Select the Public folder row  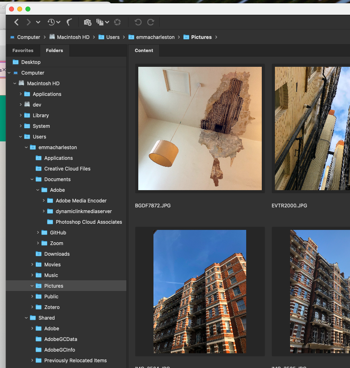[x=66, y=296]
